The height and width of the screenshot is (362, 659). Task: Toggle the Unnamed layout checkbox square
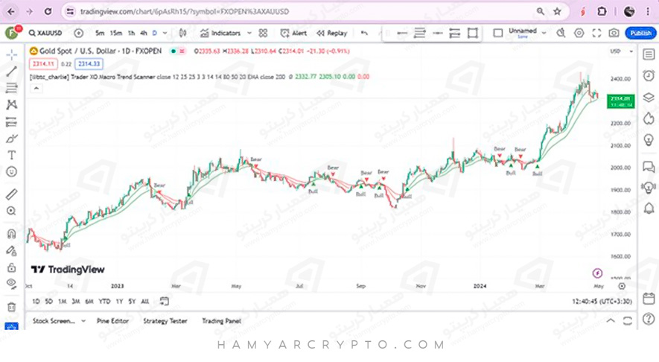click(x=498, y=33)
